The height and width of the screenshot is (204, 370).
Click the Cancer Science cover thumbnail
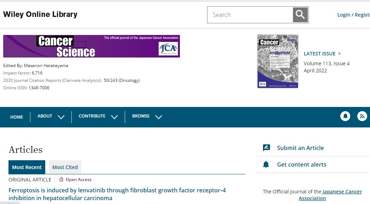tap(278, 61)
